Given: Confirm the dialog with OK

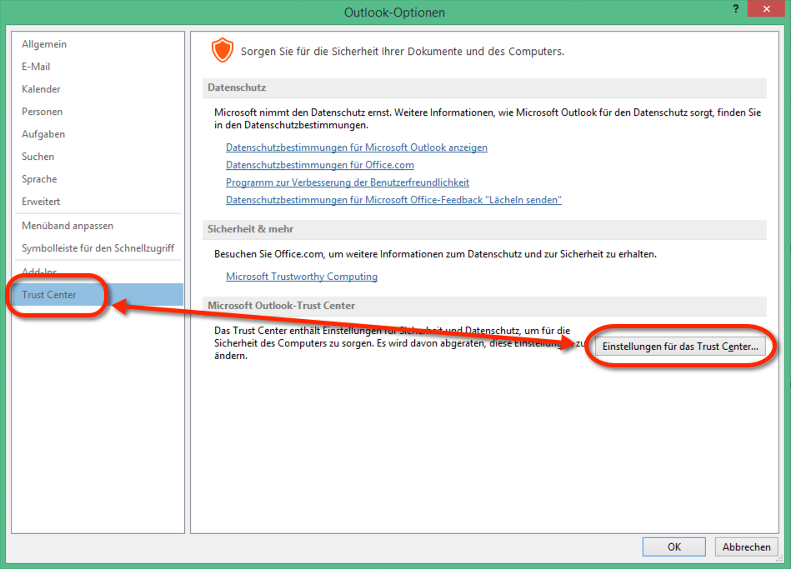Looking at the screenshot, I should pyautogui.click(x=674, y=547).
